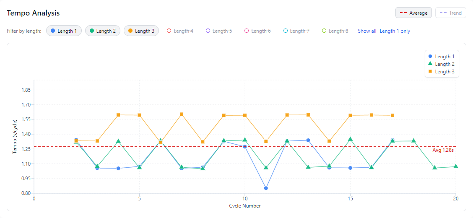Click the Length 2 triangle at cycle 11
This screenshot has width=473, height=218.
coord(266,167)
